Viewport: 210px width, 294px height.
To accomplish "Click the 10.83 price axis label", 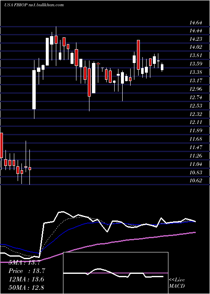I will pyautogui.click(x=196, y=173).
